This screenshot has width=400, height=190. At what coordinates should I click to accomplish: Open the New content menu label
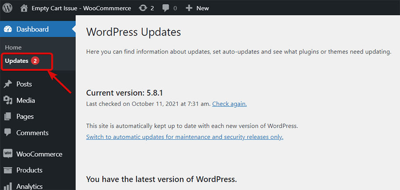coord(202,8)
